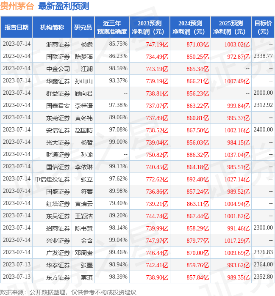The image size is (275, 296).
Task: Click the 数据来源 footnote text
Action: (x=68, y=292)
